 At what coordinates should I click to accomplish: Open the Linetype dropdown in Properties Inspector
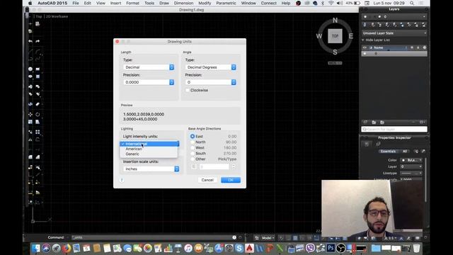pos(411,173)
